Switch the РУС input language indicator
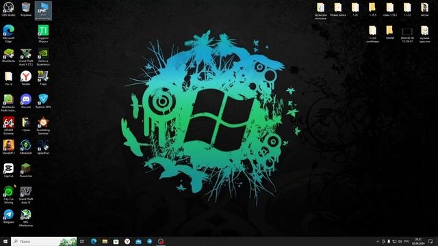The image size is (438, 246). click(x=407, y=241)
